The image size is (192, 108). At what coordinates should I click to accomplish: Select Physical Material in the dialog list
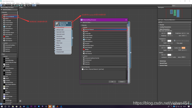pos(104,30)
